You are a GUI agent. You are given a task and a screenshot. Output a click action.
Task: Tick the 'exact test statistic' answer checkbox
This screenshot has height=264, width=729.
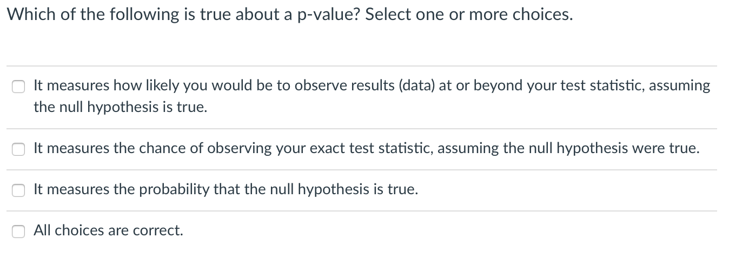pyautogui.click(x=18, y=149)
